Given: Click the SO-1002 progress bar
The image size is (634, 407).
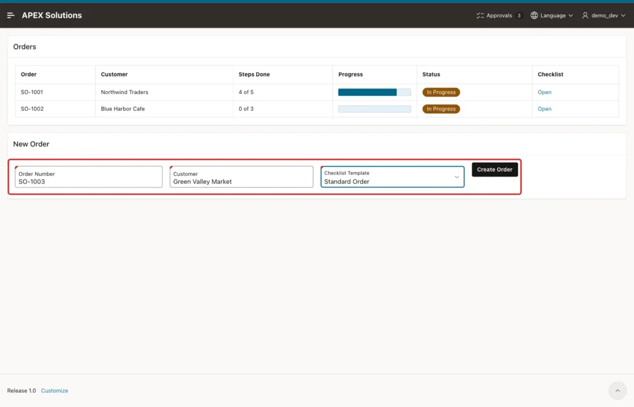Looking at the screenshot, I should click(x=375, y=109).
